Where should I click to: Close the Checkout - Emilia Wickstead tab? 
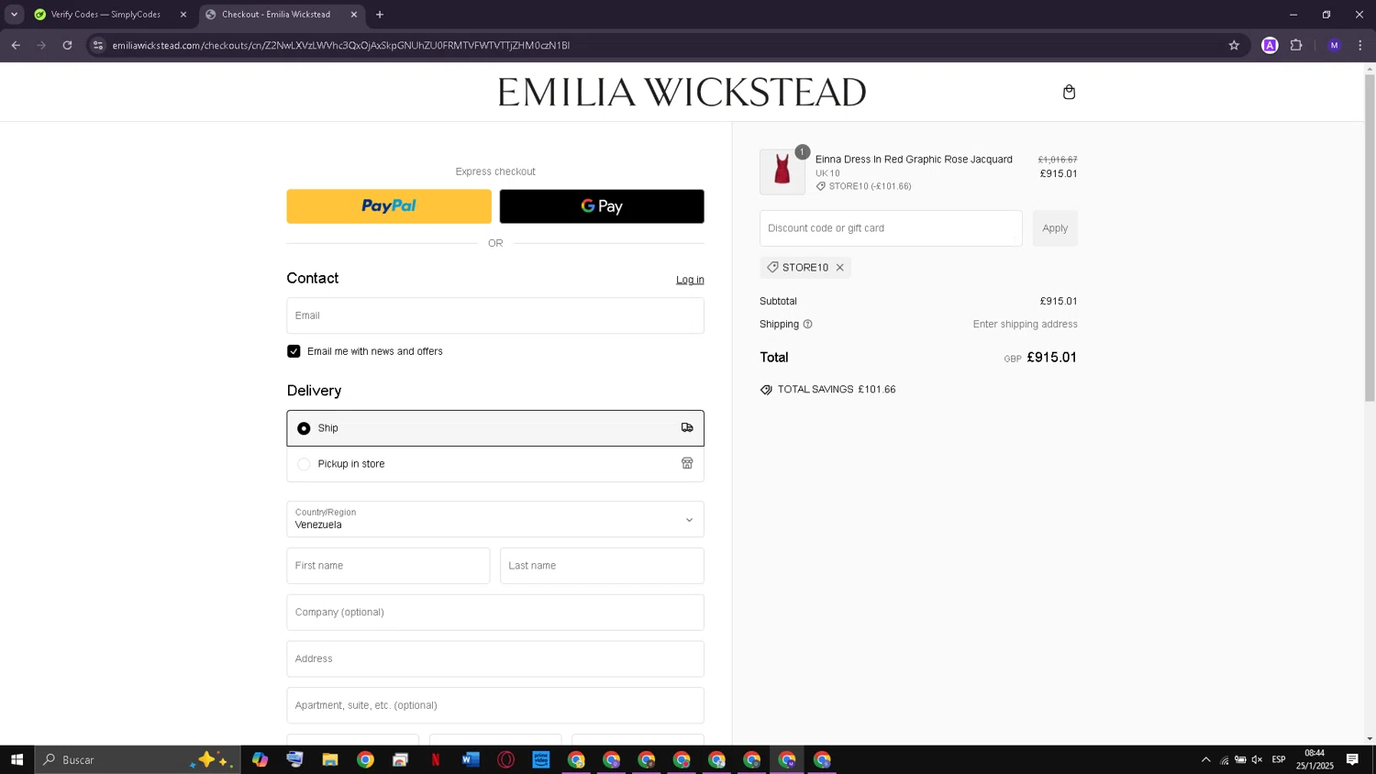coord(354,15)
